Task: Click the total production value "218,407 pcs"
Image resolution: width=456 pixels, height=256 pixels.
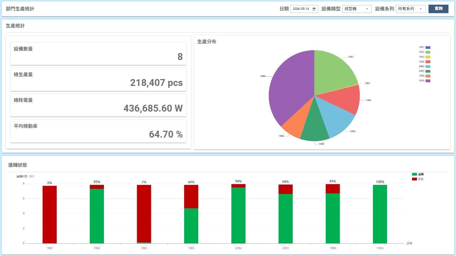Action: tap(156, 83)
